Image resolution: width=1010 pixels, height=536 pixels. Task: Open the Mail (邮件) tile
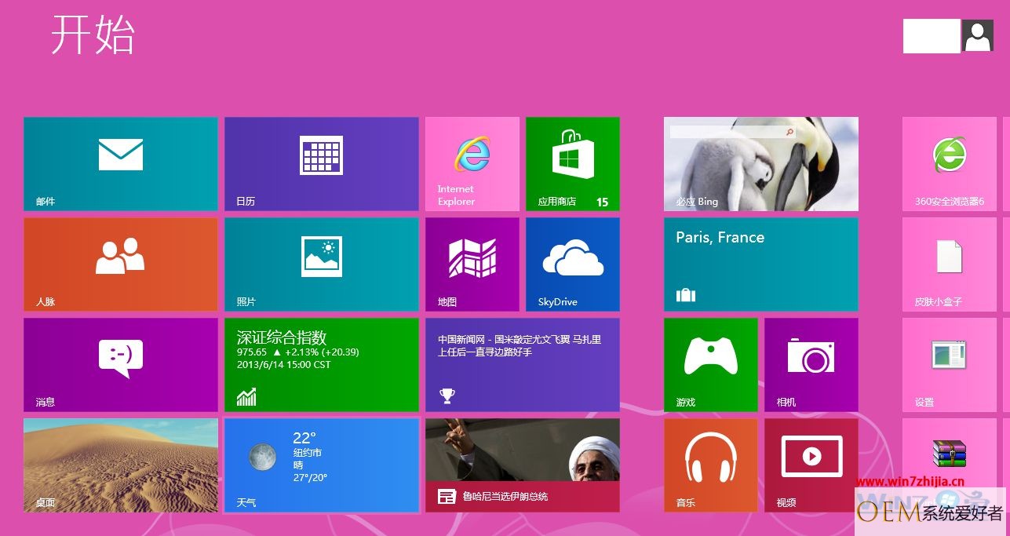(x=121, y=164)
